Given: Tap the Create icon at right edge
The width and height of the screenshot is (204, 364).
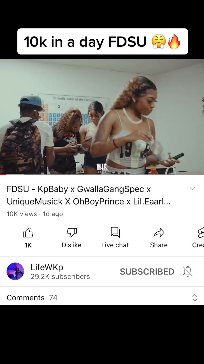Looking at the screenshot, I should (x=201, y=233).
